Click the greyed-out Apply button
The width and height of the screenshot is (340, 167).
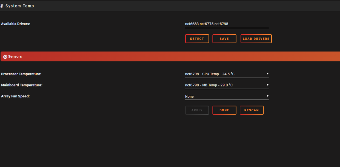coord(197,110)
